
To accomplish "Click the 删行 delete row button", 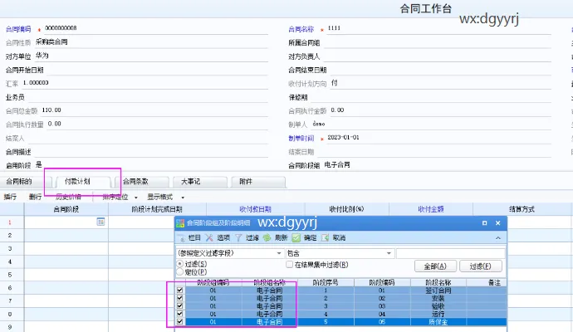I will point(35,197).
